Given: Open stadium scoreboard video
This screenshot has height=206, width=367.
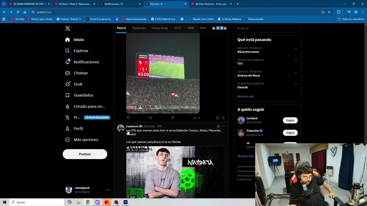Looking at the screenshot, I should coord(163,73).
